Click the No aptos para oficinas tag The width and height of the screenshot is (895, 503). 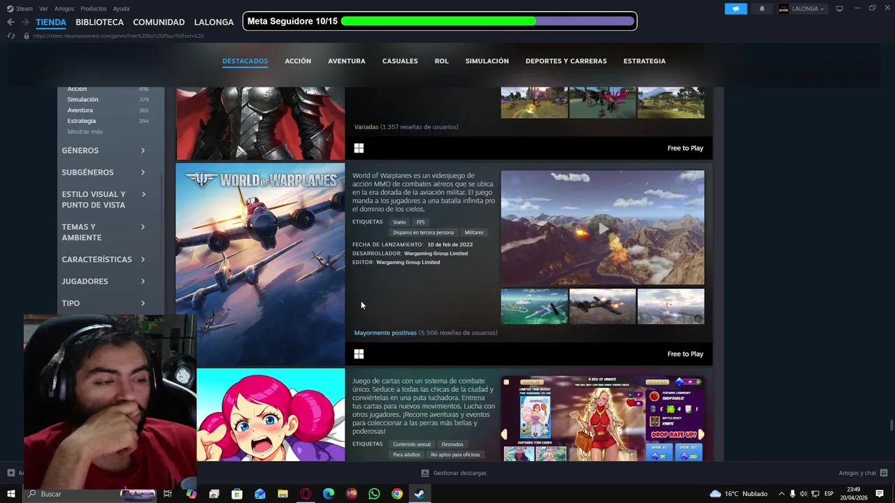click(x=455, y=455)
